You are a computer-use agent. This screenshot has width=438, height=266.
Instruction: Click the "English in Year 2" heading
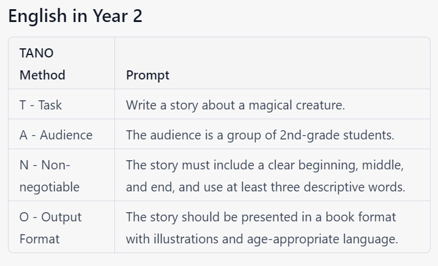pos(75,17)
